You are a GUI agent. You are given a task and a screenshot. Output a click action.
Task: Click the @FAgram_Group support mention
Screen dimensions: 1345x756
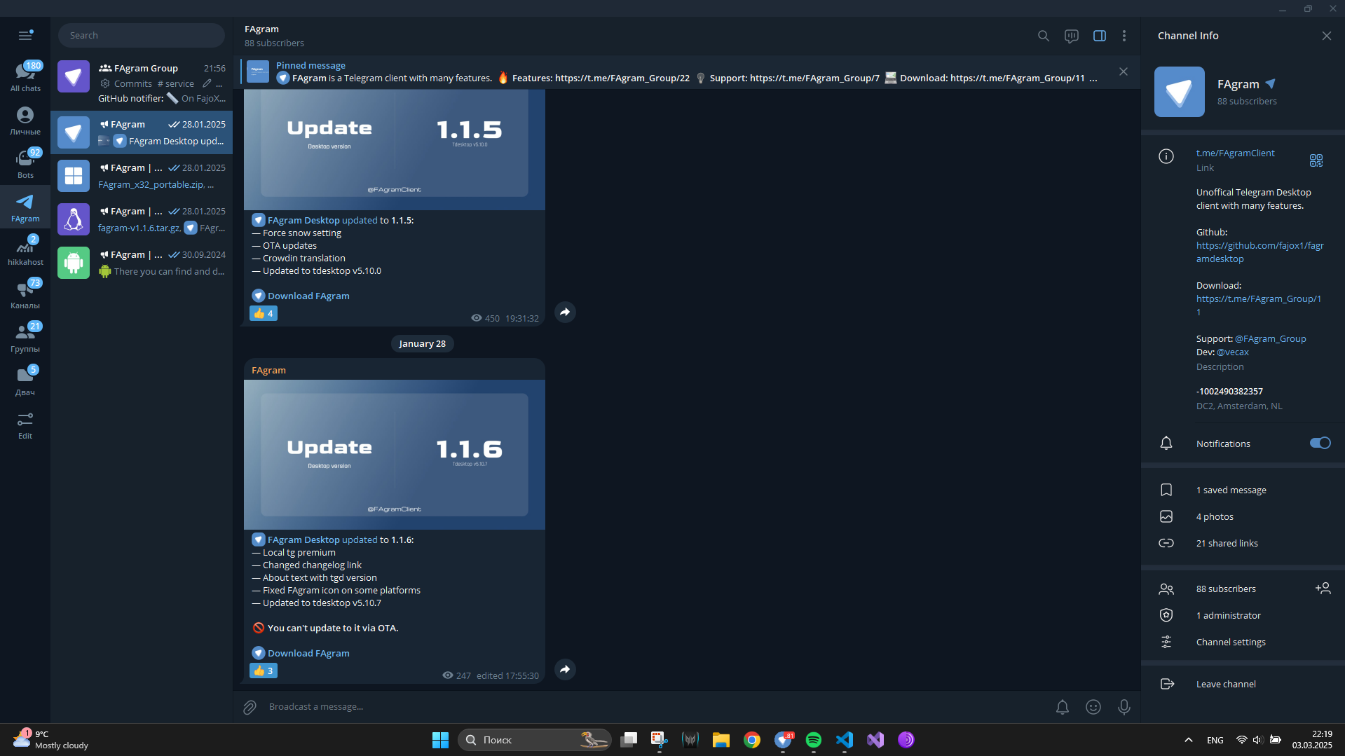(1270, 338)
